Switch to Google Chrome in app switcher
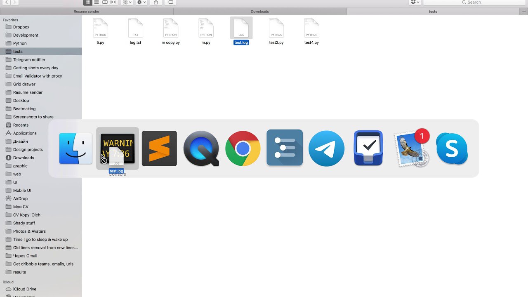Image resolution: width=528 pixels, height=297 pixels. click(x=243, y=148)
